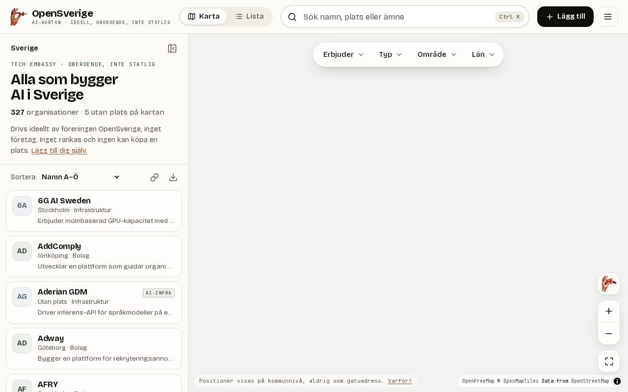Enter fullscreen map view

609,362
